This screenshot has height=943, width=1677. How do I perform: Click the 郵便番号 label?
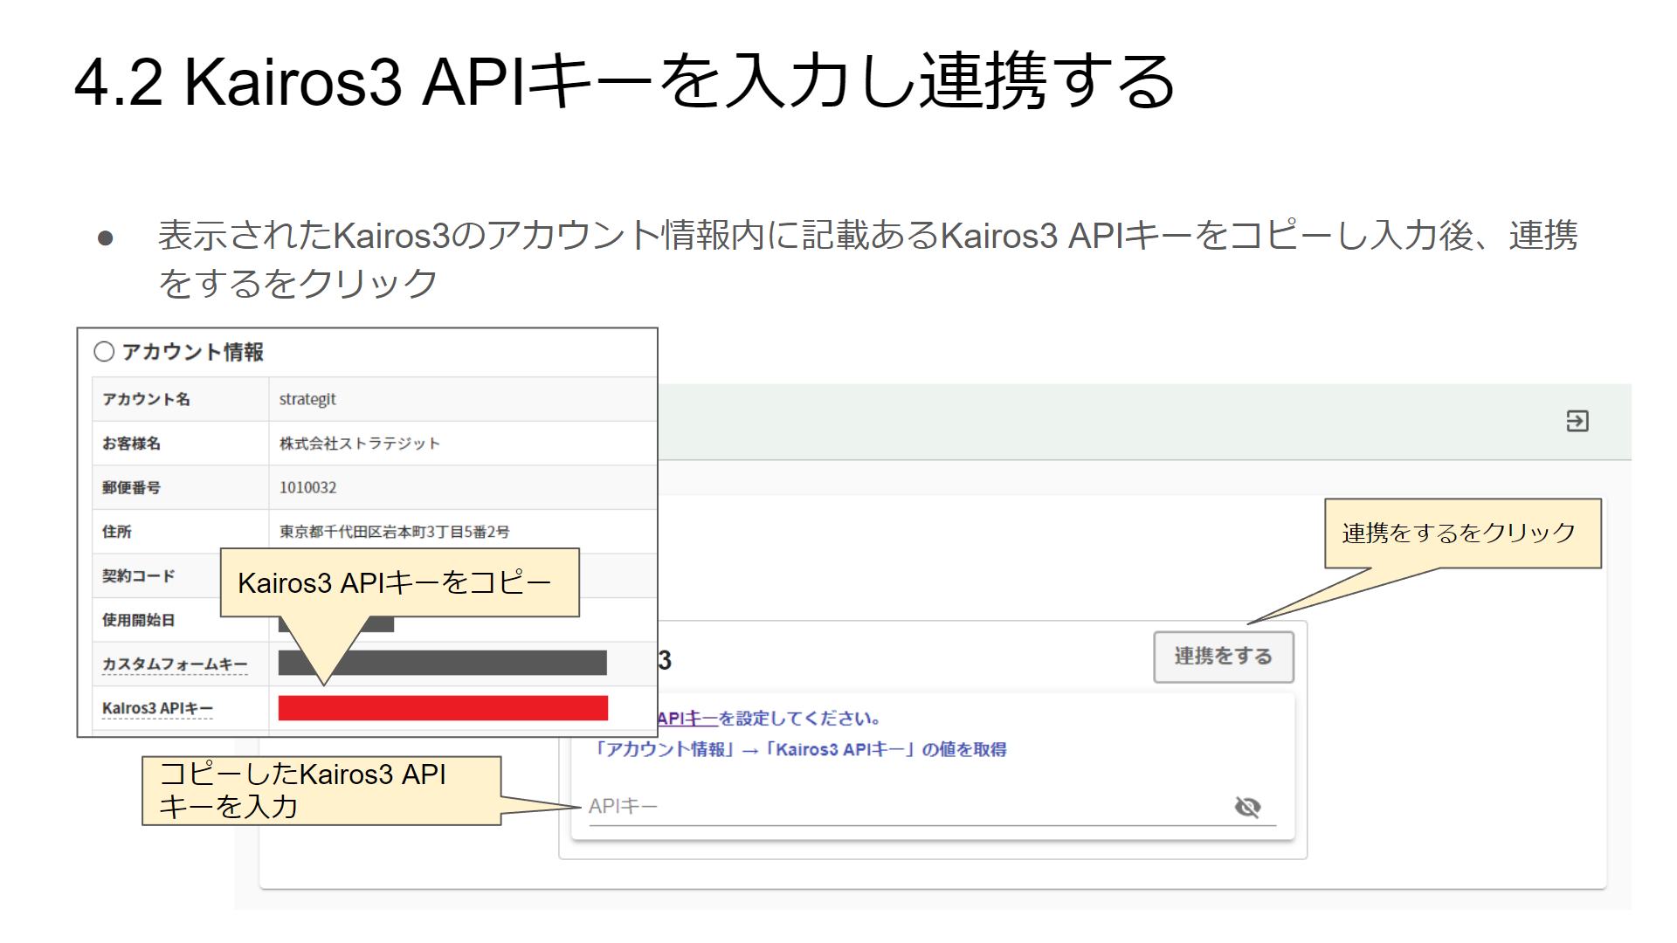pos(131,487)
